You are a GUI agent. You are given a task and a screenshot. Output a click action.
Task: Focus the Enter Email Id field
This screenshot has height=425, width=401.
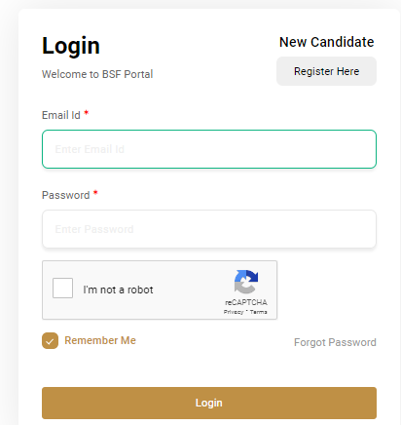[209, 149]
